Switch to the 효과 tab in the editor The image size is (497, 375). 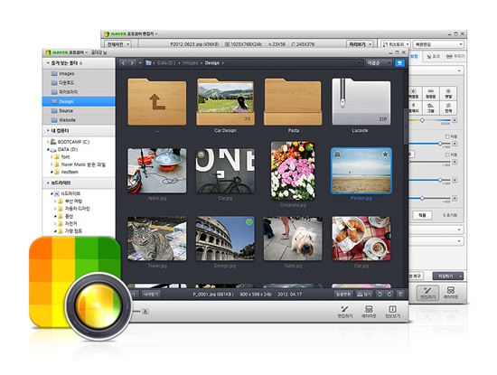click(434, 56)
